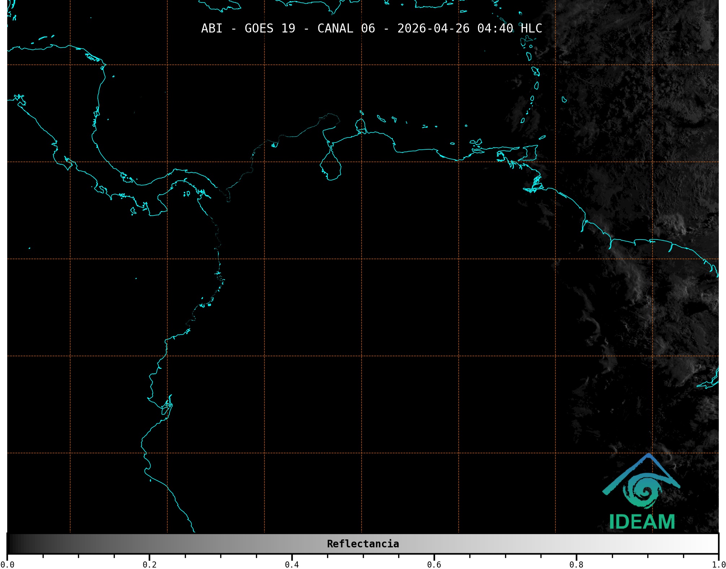Click the 'GOES 19' text in the title
This screenshot has height=569, width=726.
pyautogui.click(x=270, y=29)
